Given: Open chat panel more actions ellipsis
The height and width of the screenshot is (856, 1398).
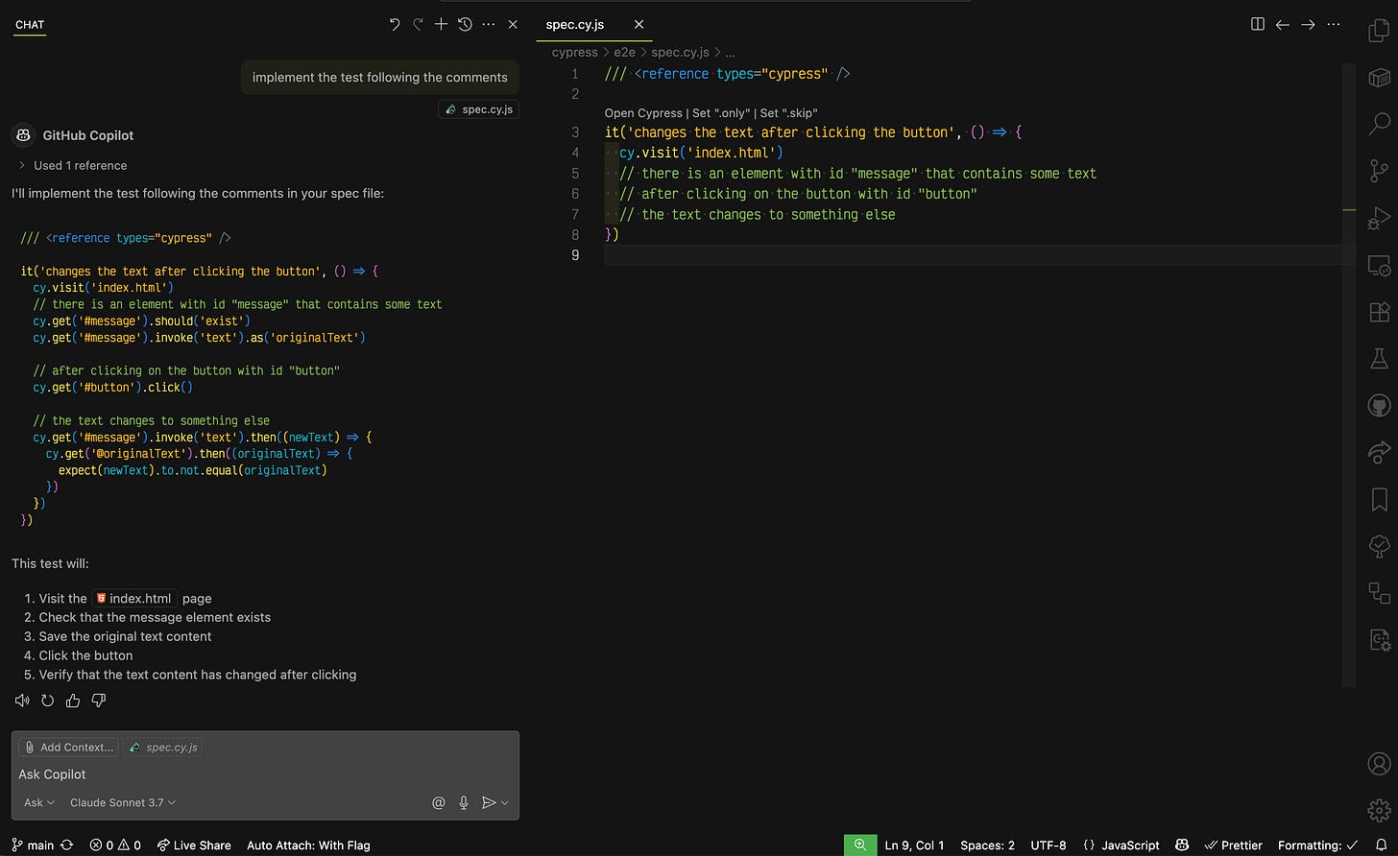Looking at the screenshot, I should (x=489, y=25).
